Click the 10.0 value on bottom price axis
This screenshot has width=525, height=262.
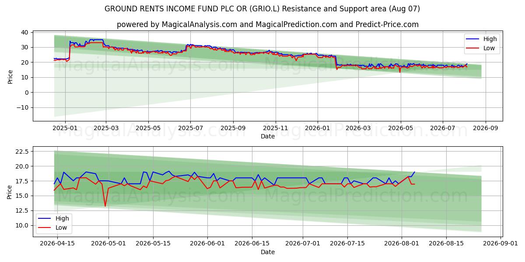tap(22, 225)
